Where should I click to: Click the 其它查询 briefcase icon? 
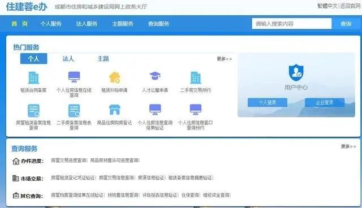point(16,196)
